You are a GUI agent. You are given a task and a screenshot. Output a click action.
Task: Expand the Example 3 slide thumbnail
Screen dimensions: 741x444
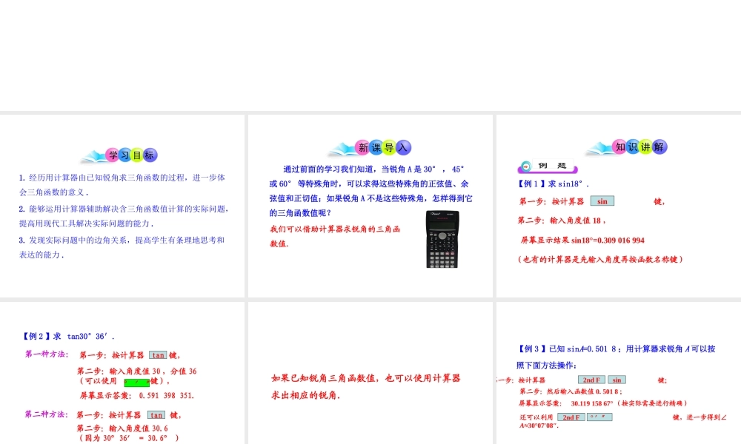619,370
